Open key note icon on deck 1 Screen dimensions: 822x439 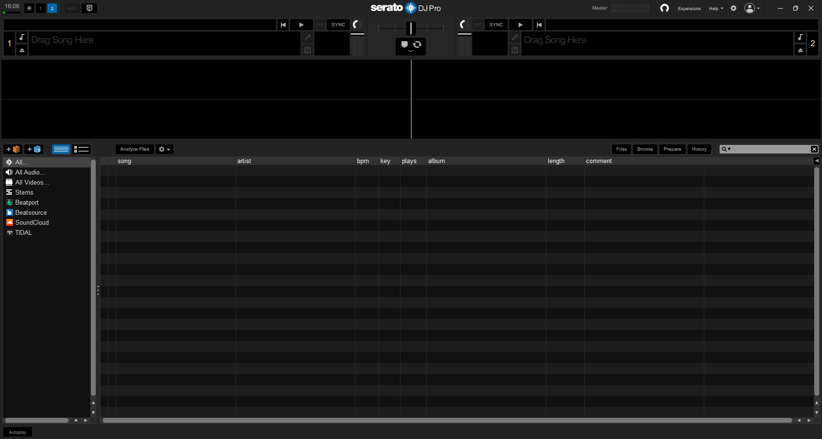[22, 37]
